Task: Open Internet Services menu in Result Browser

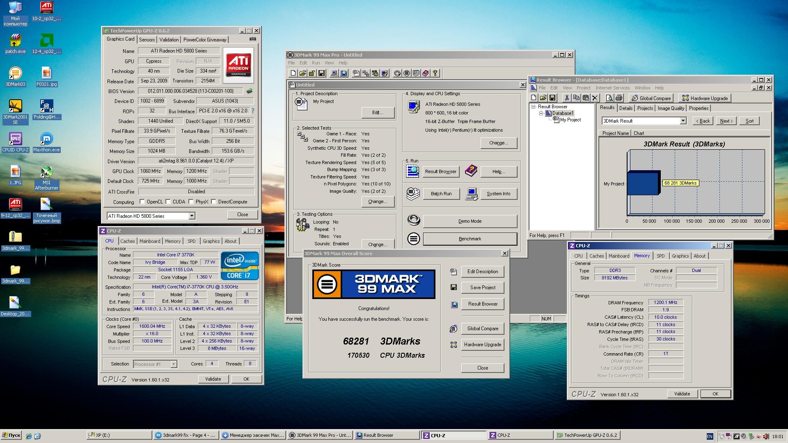Action: [612, 88]
